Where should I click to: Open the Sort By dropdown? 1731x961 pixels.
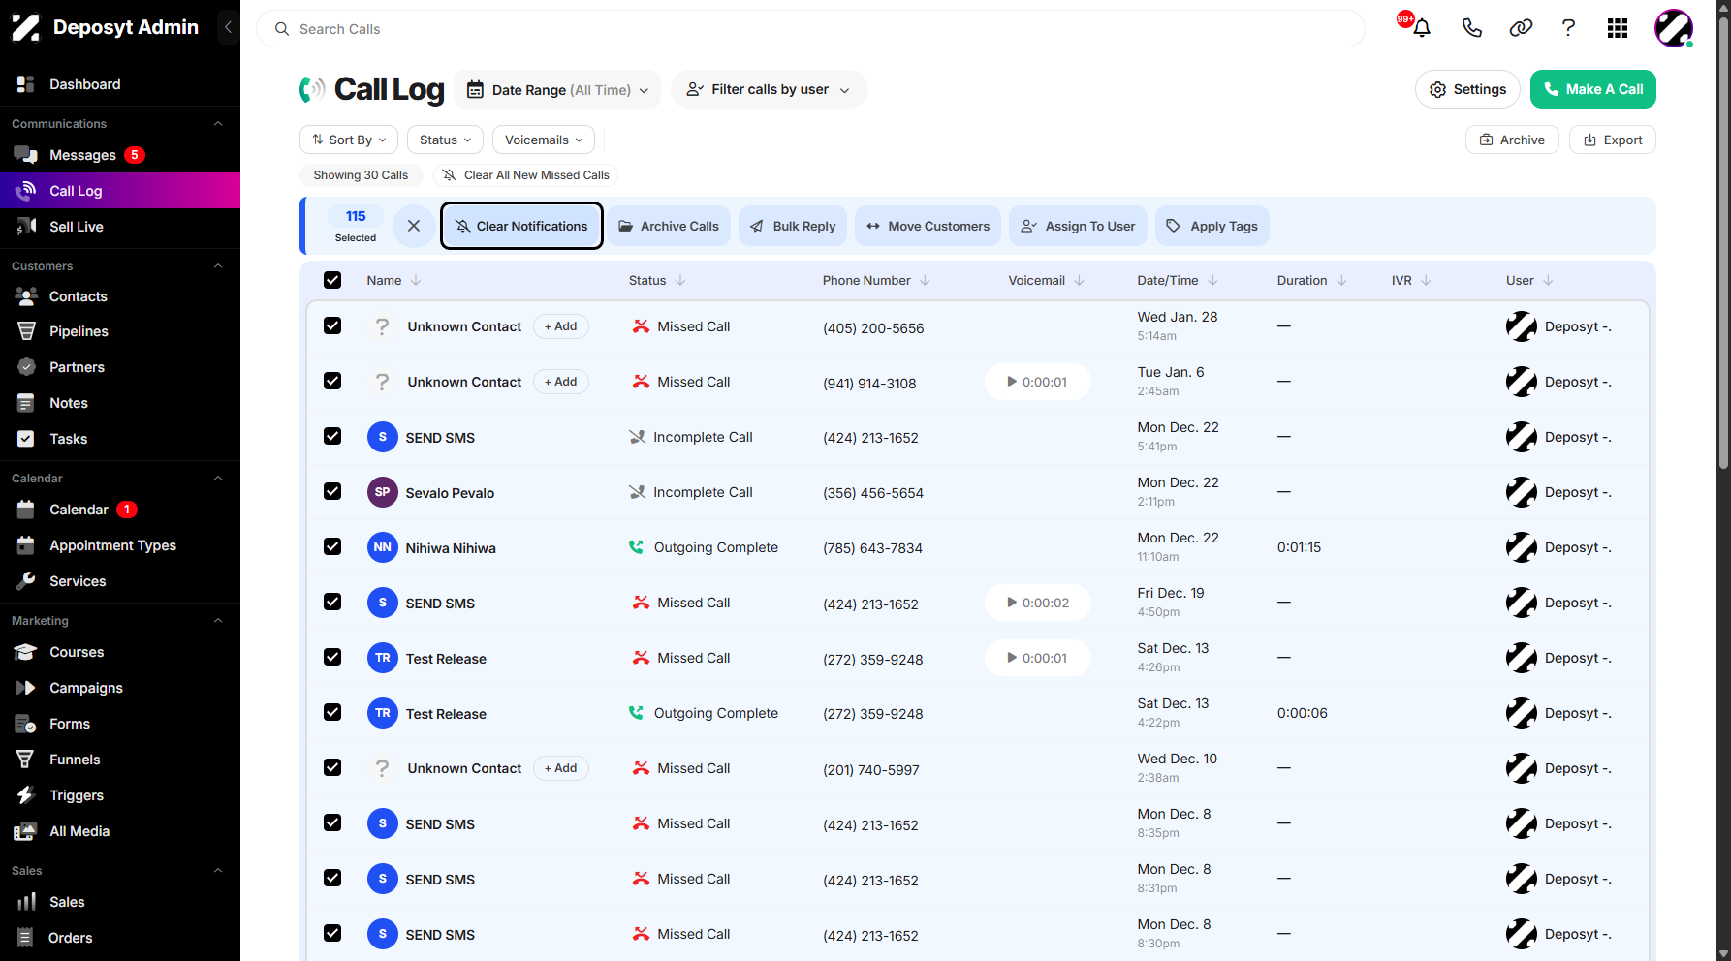click(349, 139)
